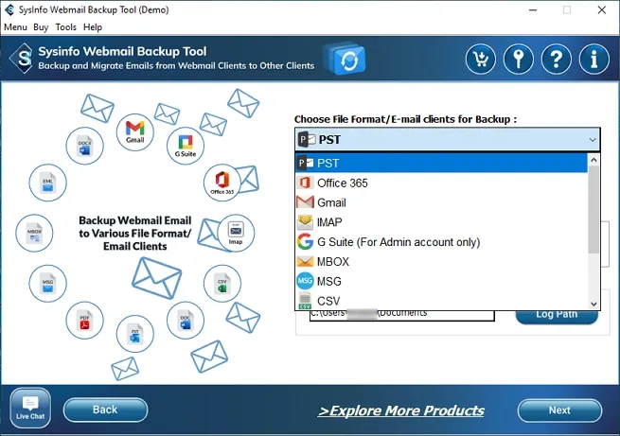Click the question mark help icon
The width and height of the screenshot is (620, 436).
pyautogui.click(x=557, y=60)
